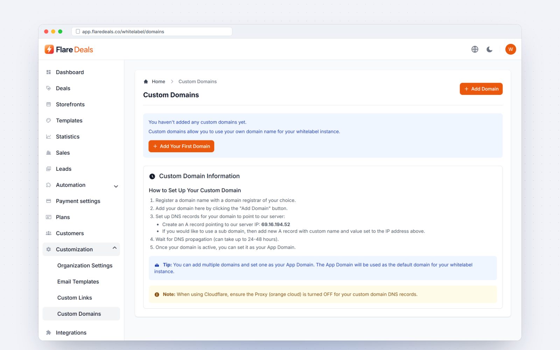Image resolution: width=560 pixels, height=350 pixels.
Task: Click the clock icon beside Custom Domain Information
Action: tap(152, 176)
